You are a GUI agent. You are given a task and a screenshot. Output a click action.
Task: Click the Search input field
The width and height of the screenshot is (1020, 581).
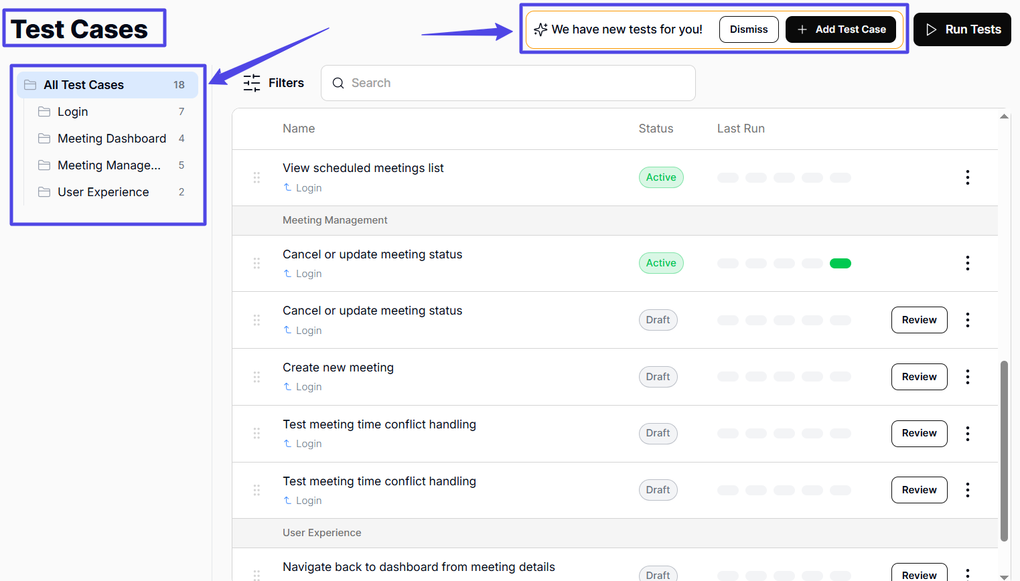(516, 83)
